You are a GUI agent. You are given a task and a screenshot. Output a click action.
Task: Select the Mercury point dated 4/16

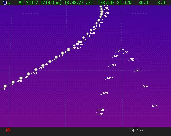pos(96,112)
